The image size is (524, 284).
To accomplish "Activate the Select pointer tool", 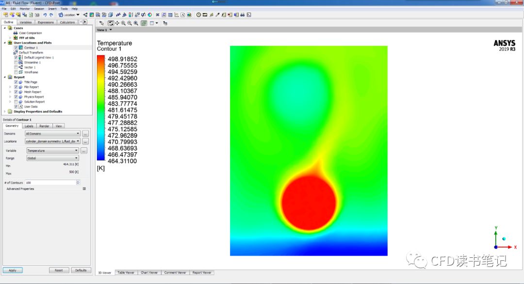I will tap(101, 23).
